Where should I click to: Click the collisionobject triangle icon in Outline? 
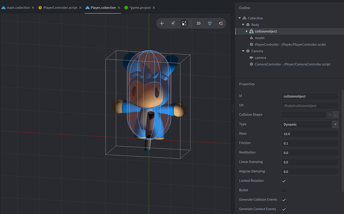click(251, 31)
